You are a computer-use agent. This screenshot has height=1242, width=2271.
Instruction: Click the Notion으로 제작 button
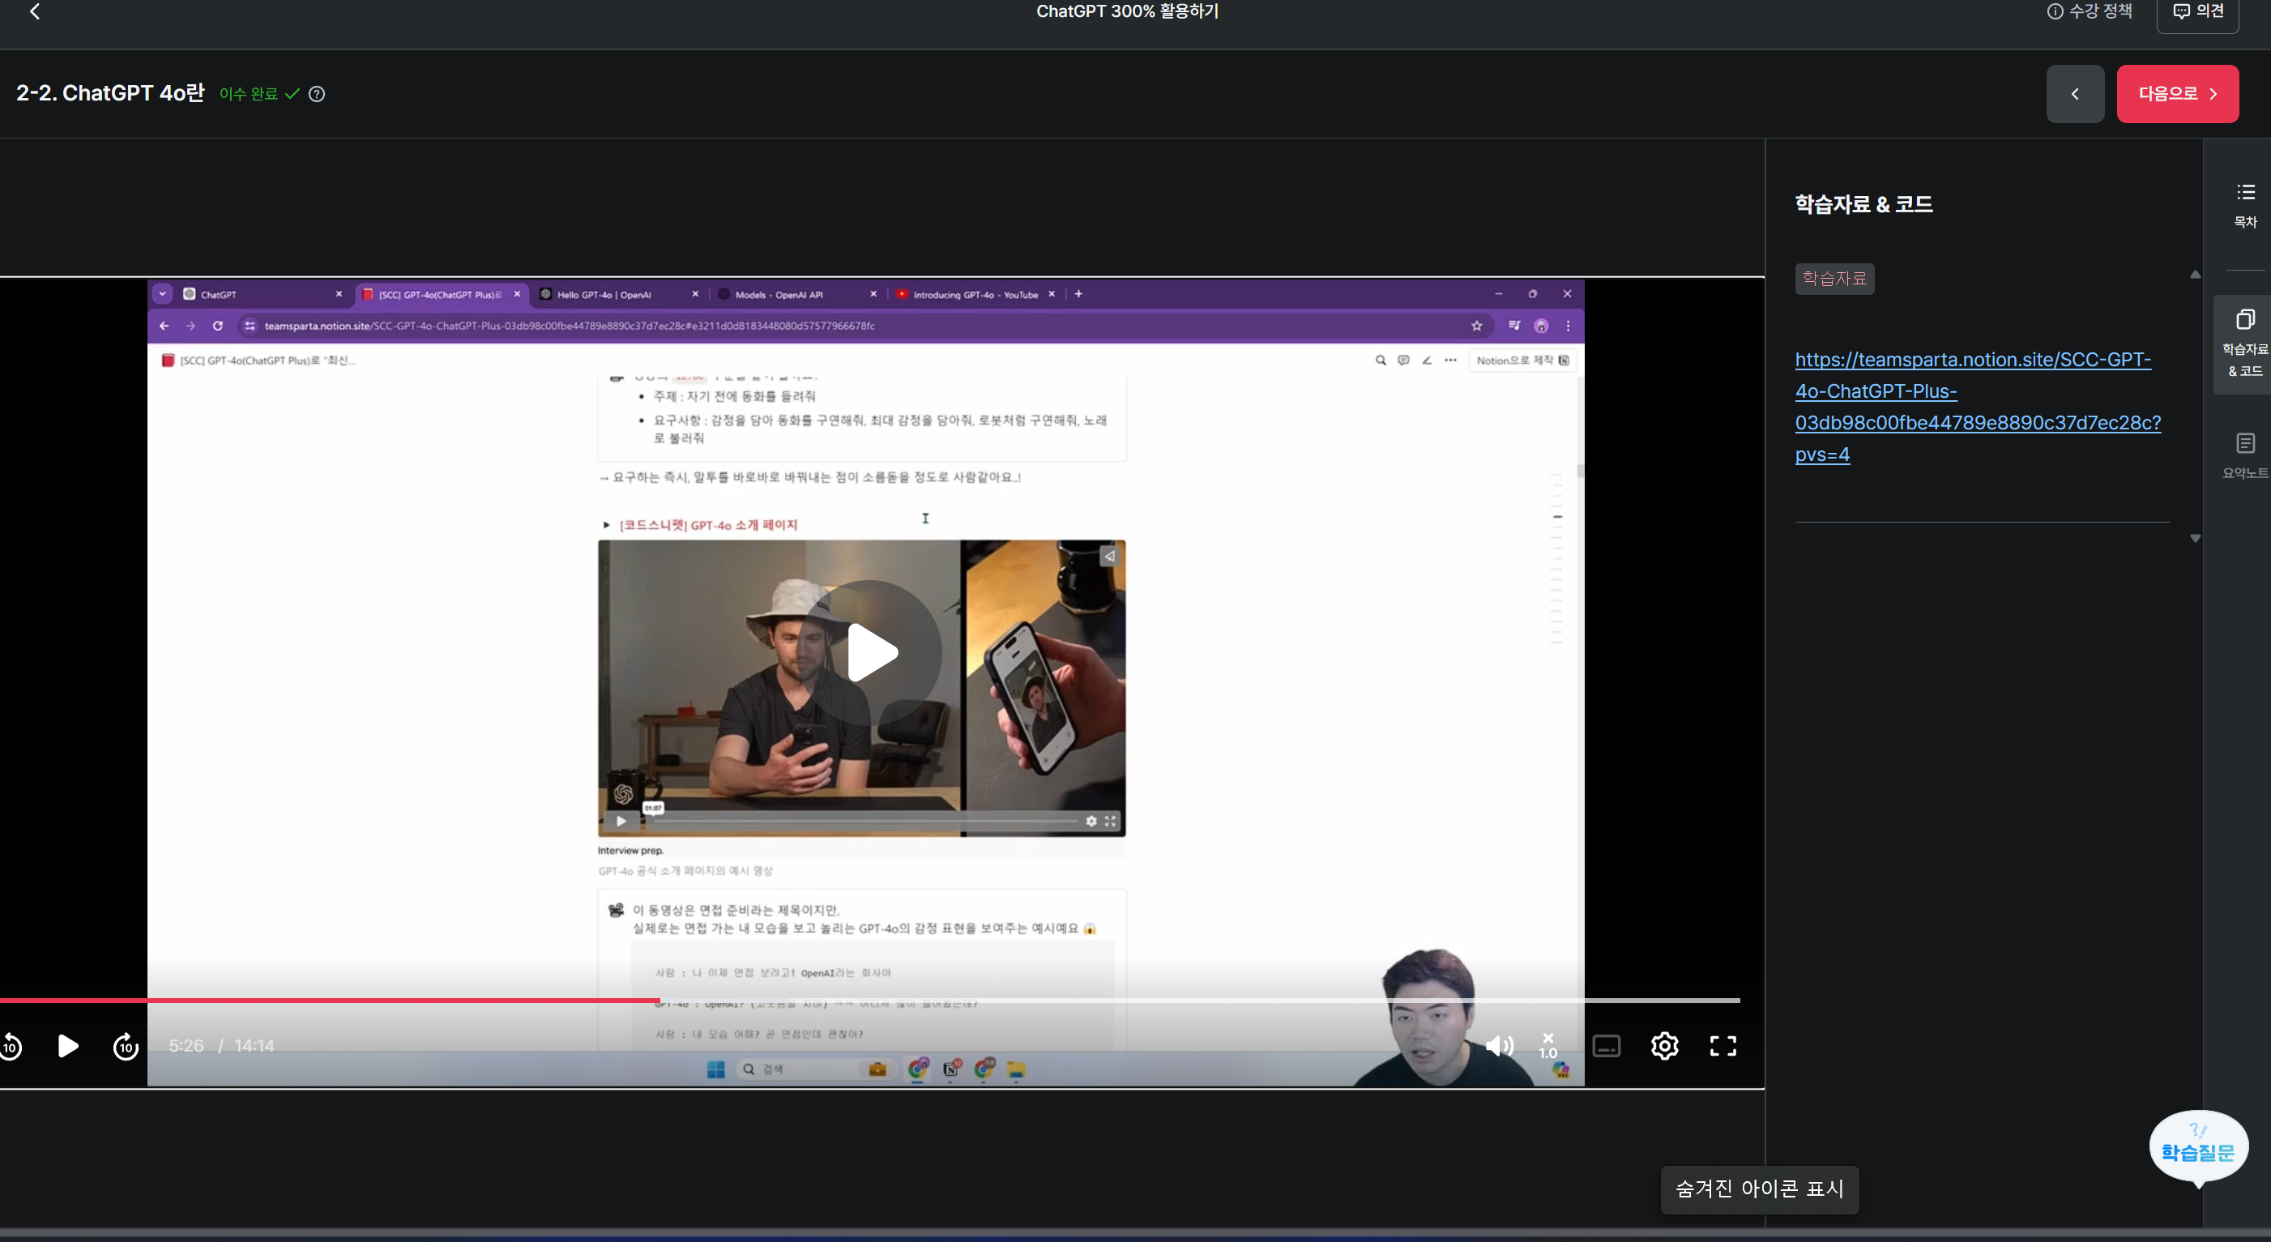(1522, 361)
